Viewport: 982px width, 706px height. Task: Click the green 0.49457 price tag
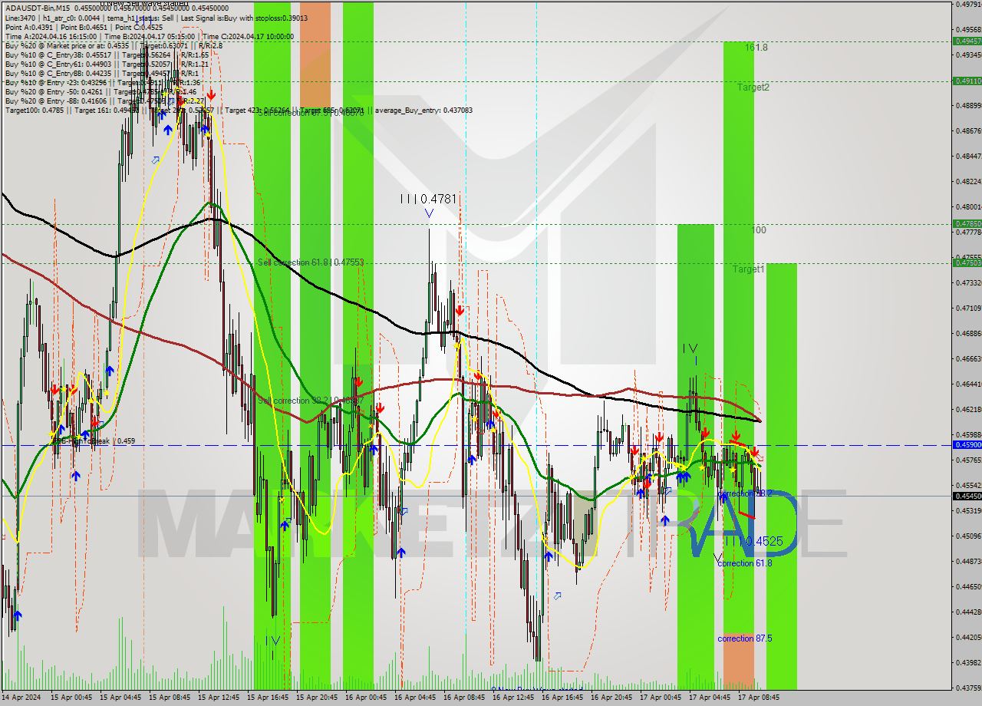(x=967, y=41)
